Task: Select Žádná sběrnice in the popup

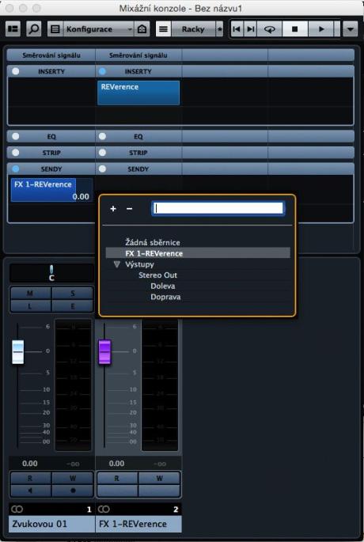Action: (x=153, y=242)
